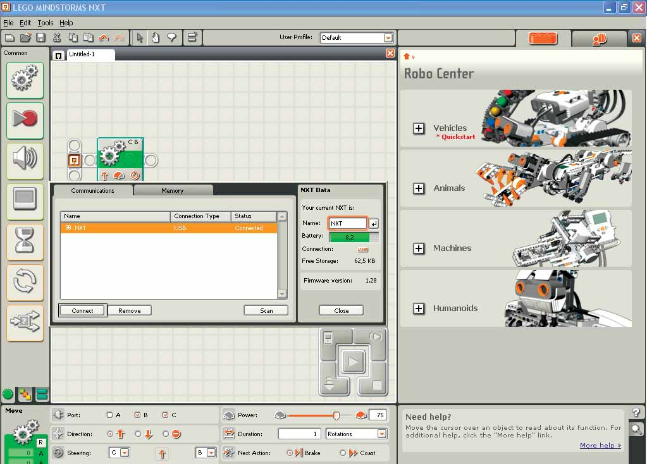
Task: Click the Cut scissors icon
Action: point(56,37)
